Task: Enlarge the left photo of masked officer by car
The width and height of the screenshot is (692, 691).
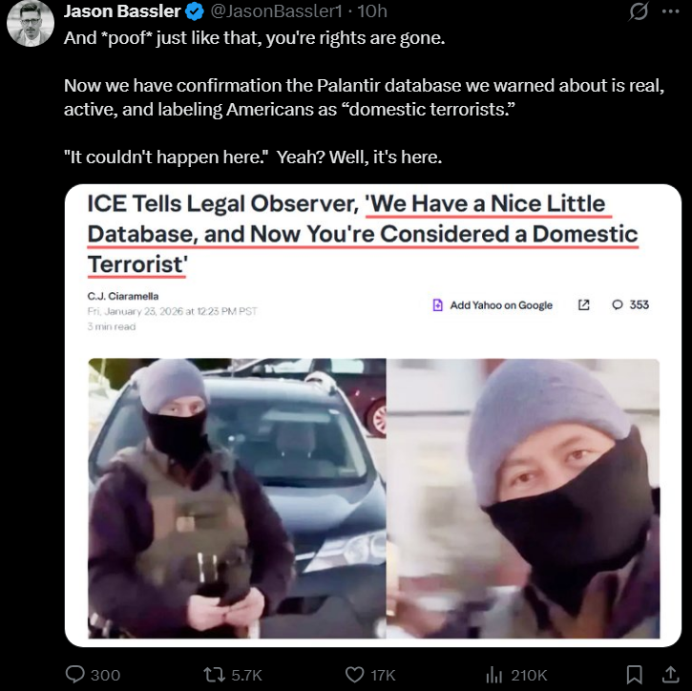Action: [x=237, y=498]
